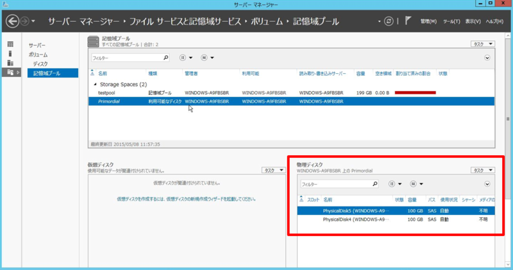
Task: Click the virtual disk wizard link
Action: pos(186,199)
